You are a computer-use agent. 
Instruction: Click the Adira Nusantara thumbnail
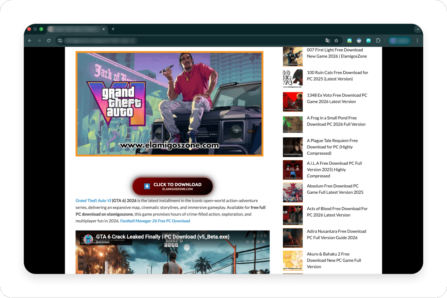(293, 238)
